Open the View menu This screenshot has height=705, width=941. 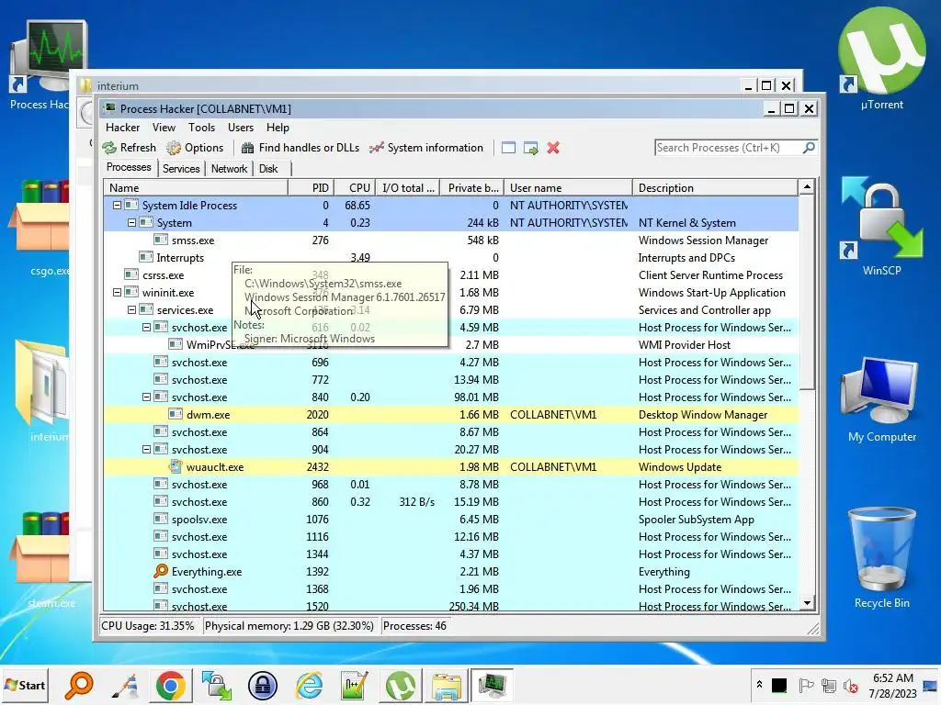pos(164,127)
